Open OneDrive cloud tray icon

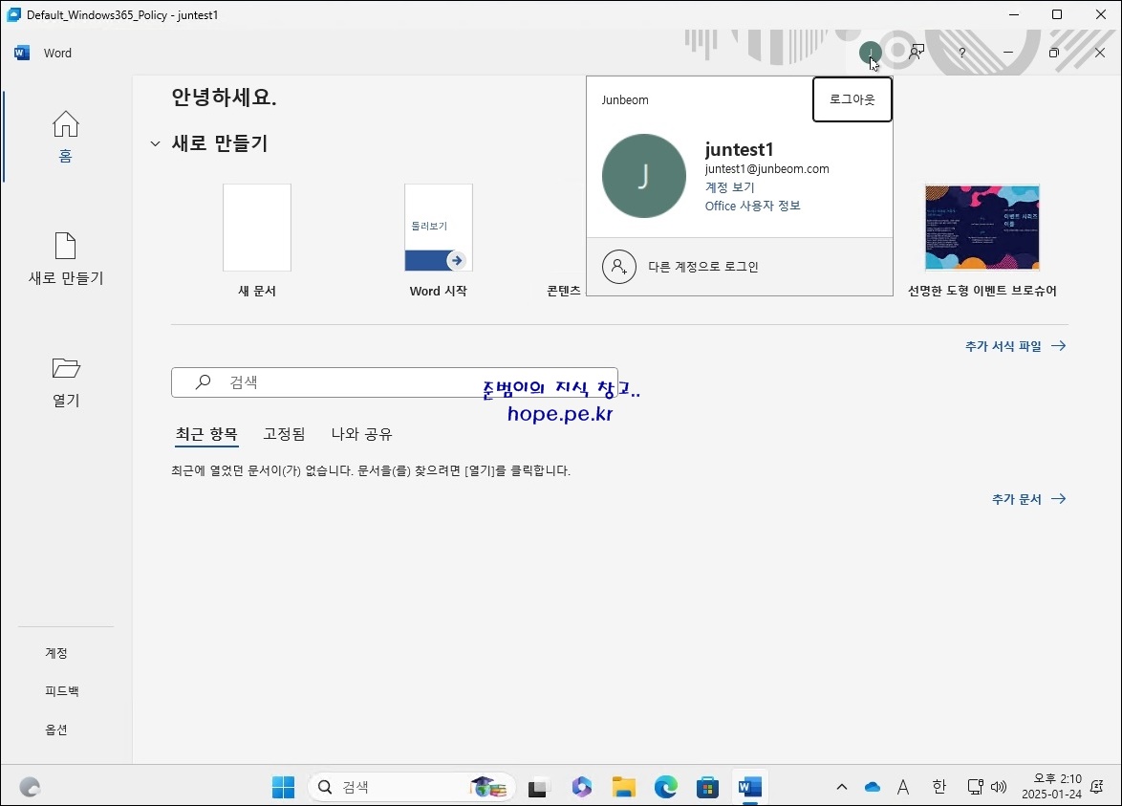(x=873, y=788)
